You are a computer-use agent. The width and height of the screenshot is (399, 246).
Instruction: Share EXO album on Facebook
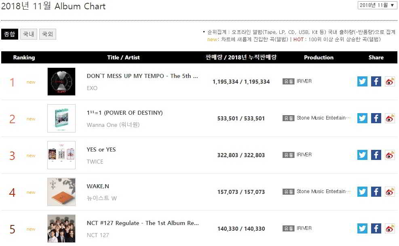(x=376, y=82)
